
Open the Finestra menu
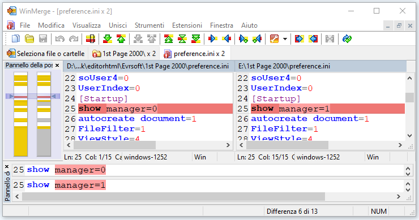(221, 25)
